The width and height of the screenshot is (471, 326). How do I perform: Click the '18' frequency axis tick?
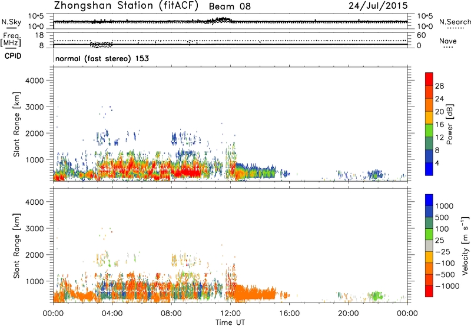point(39,35)
